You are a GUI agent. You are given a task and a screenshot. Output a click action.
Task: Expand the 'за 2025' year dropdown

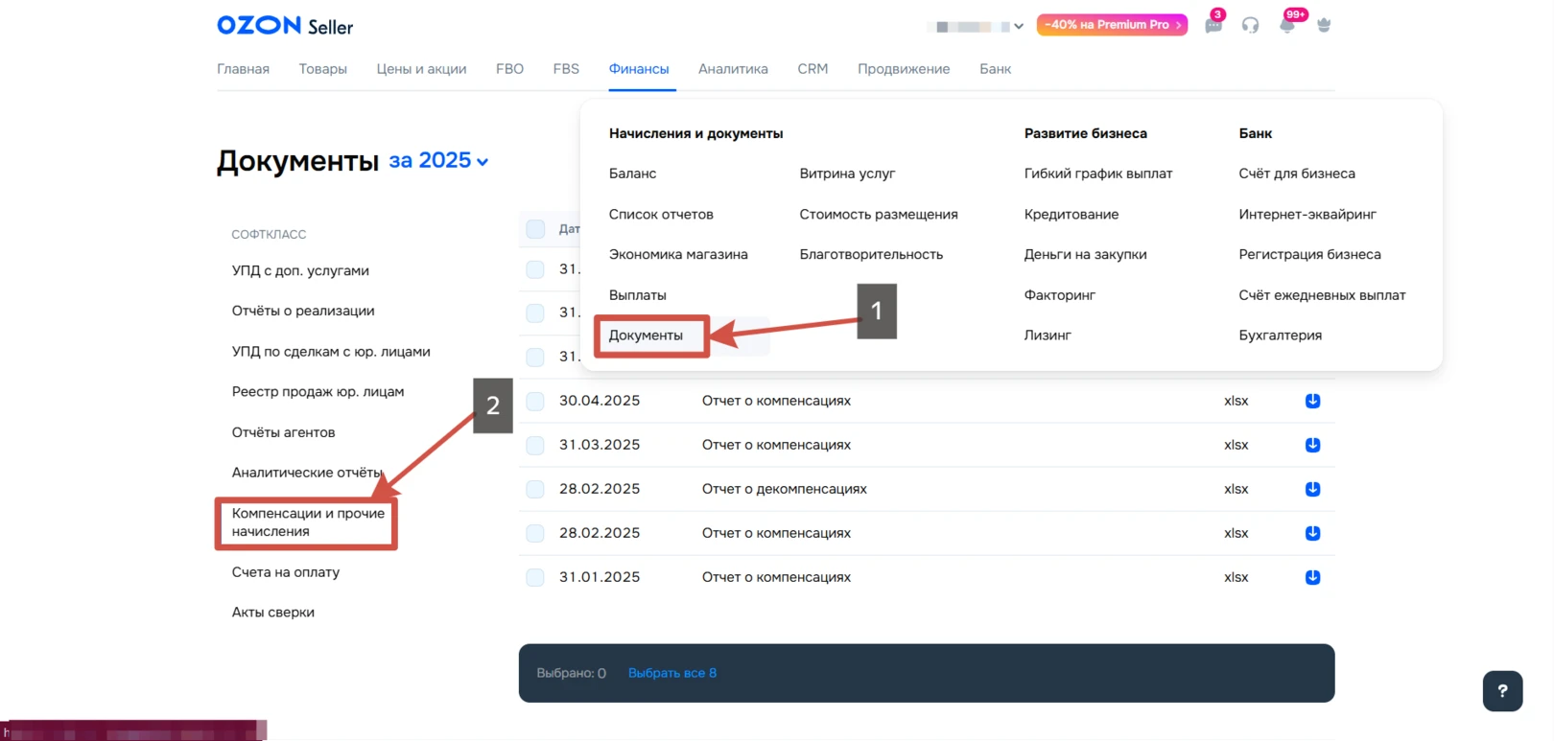(438, 161)
